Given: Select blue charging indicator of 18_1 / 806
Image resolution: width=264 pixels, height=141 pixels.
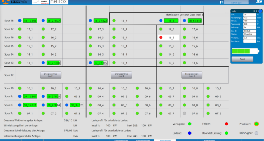Looking at the screenshot, I should [x=20, y=21].
